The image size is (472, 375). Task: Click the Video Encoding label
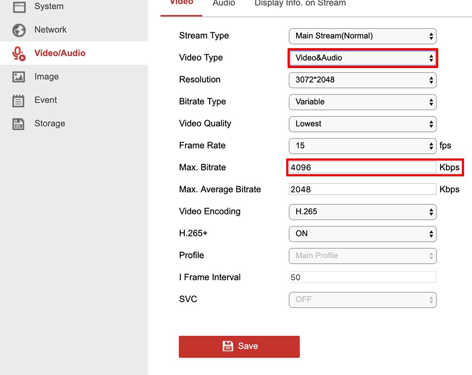210,212
